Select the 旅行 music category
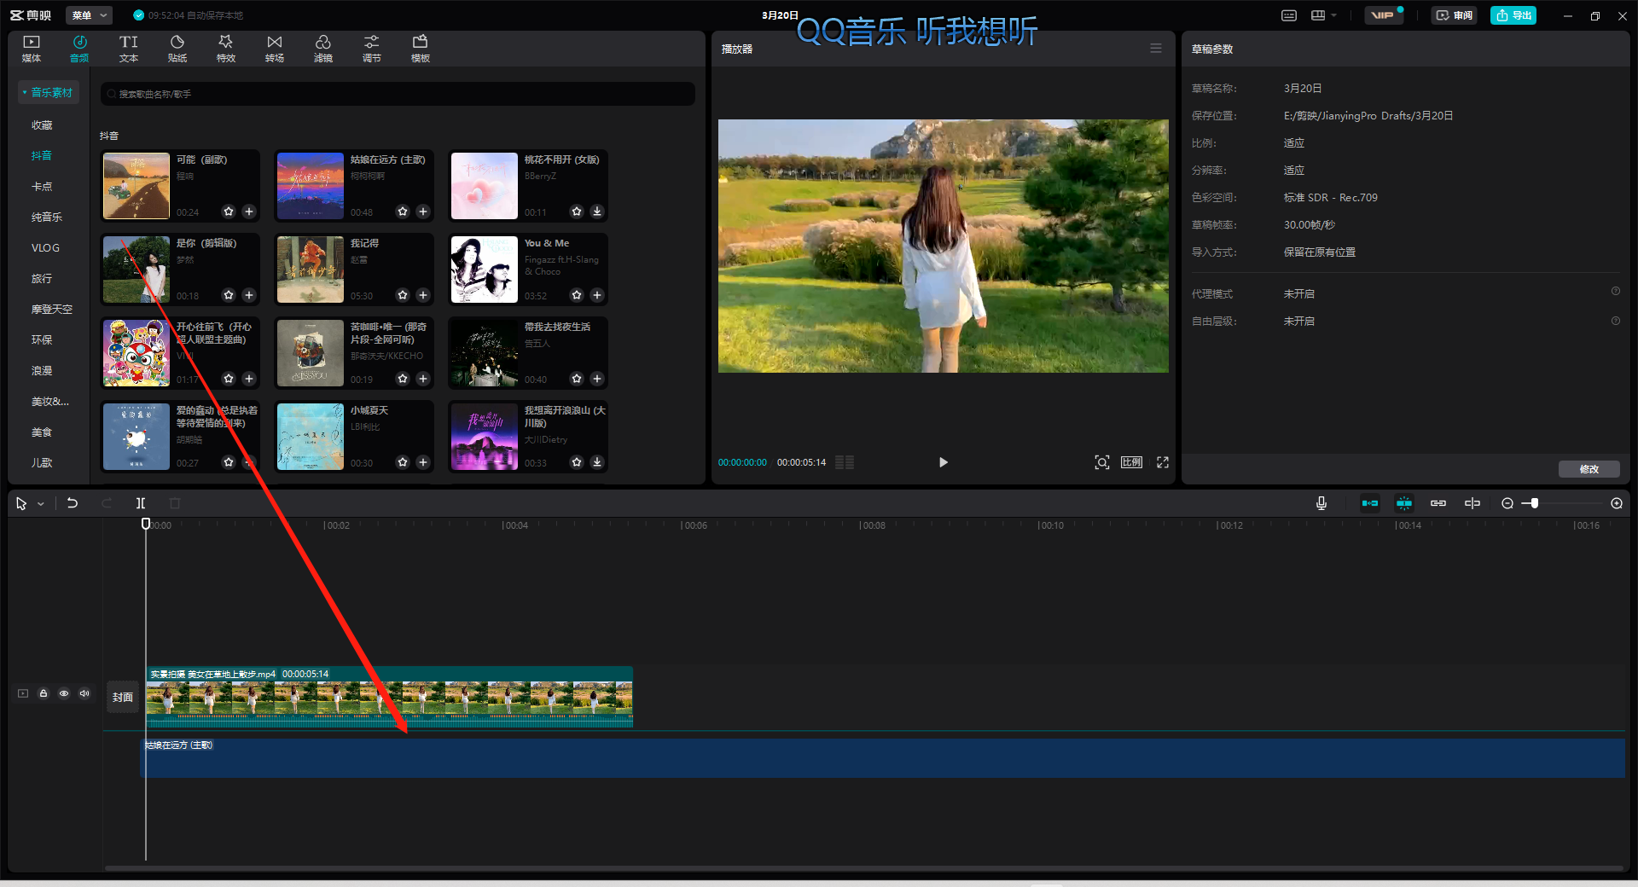This screenshot has width=1638, height=887. 42,279
